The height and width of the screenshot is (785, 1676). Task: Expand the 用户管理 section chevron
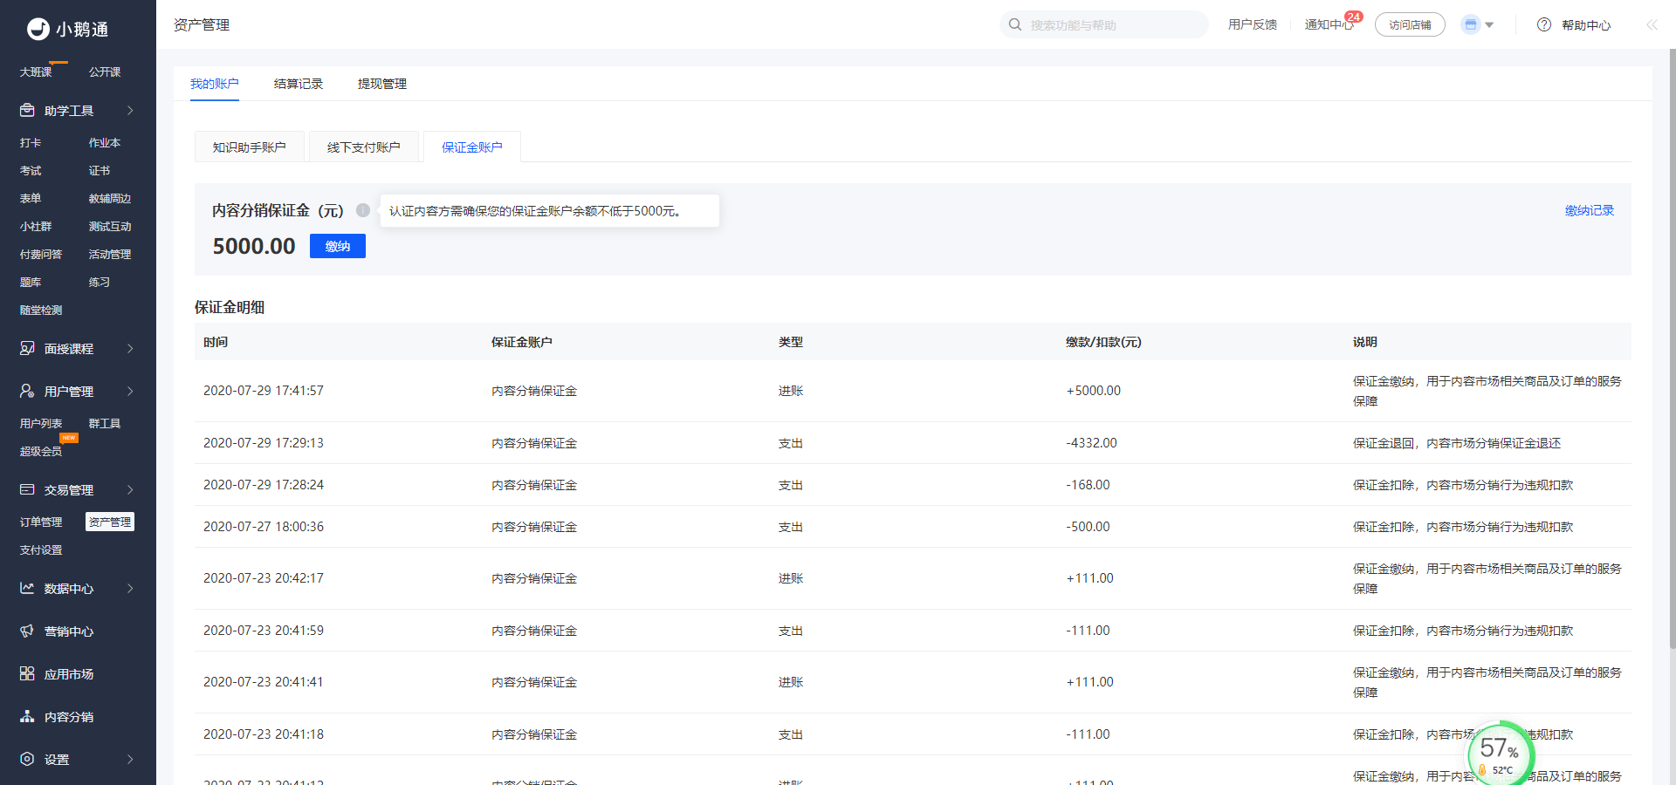(130, 392)
